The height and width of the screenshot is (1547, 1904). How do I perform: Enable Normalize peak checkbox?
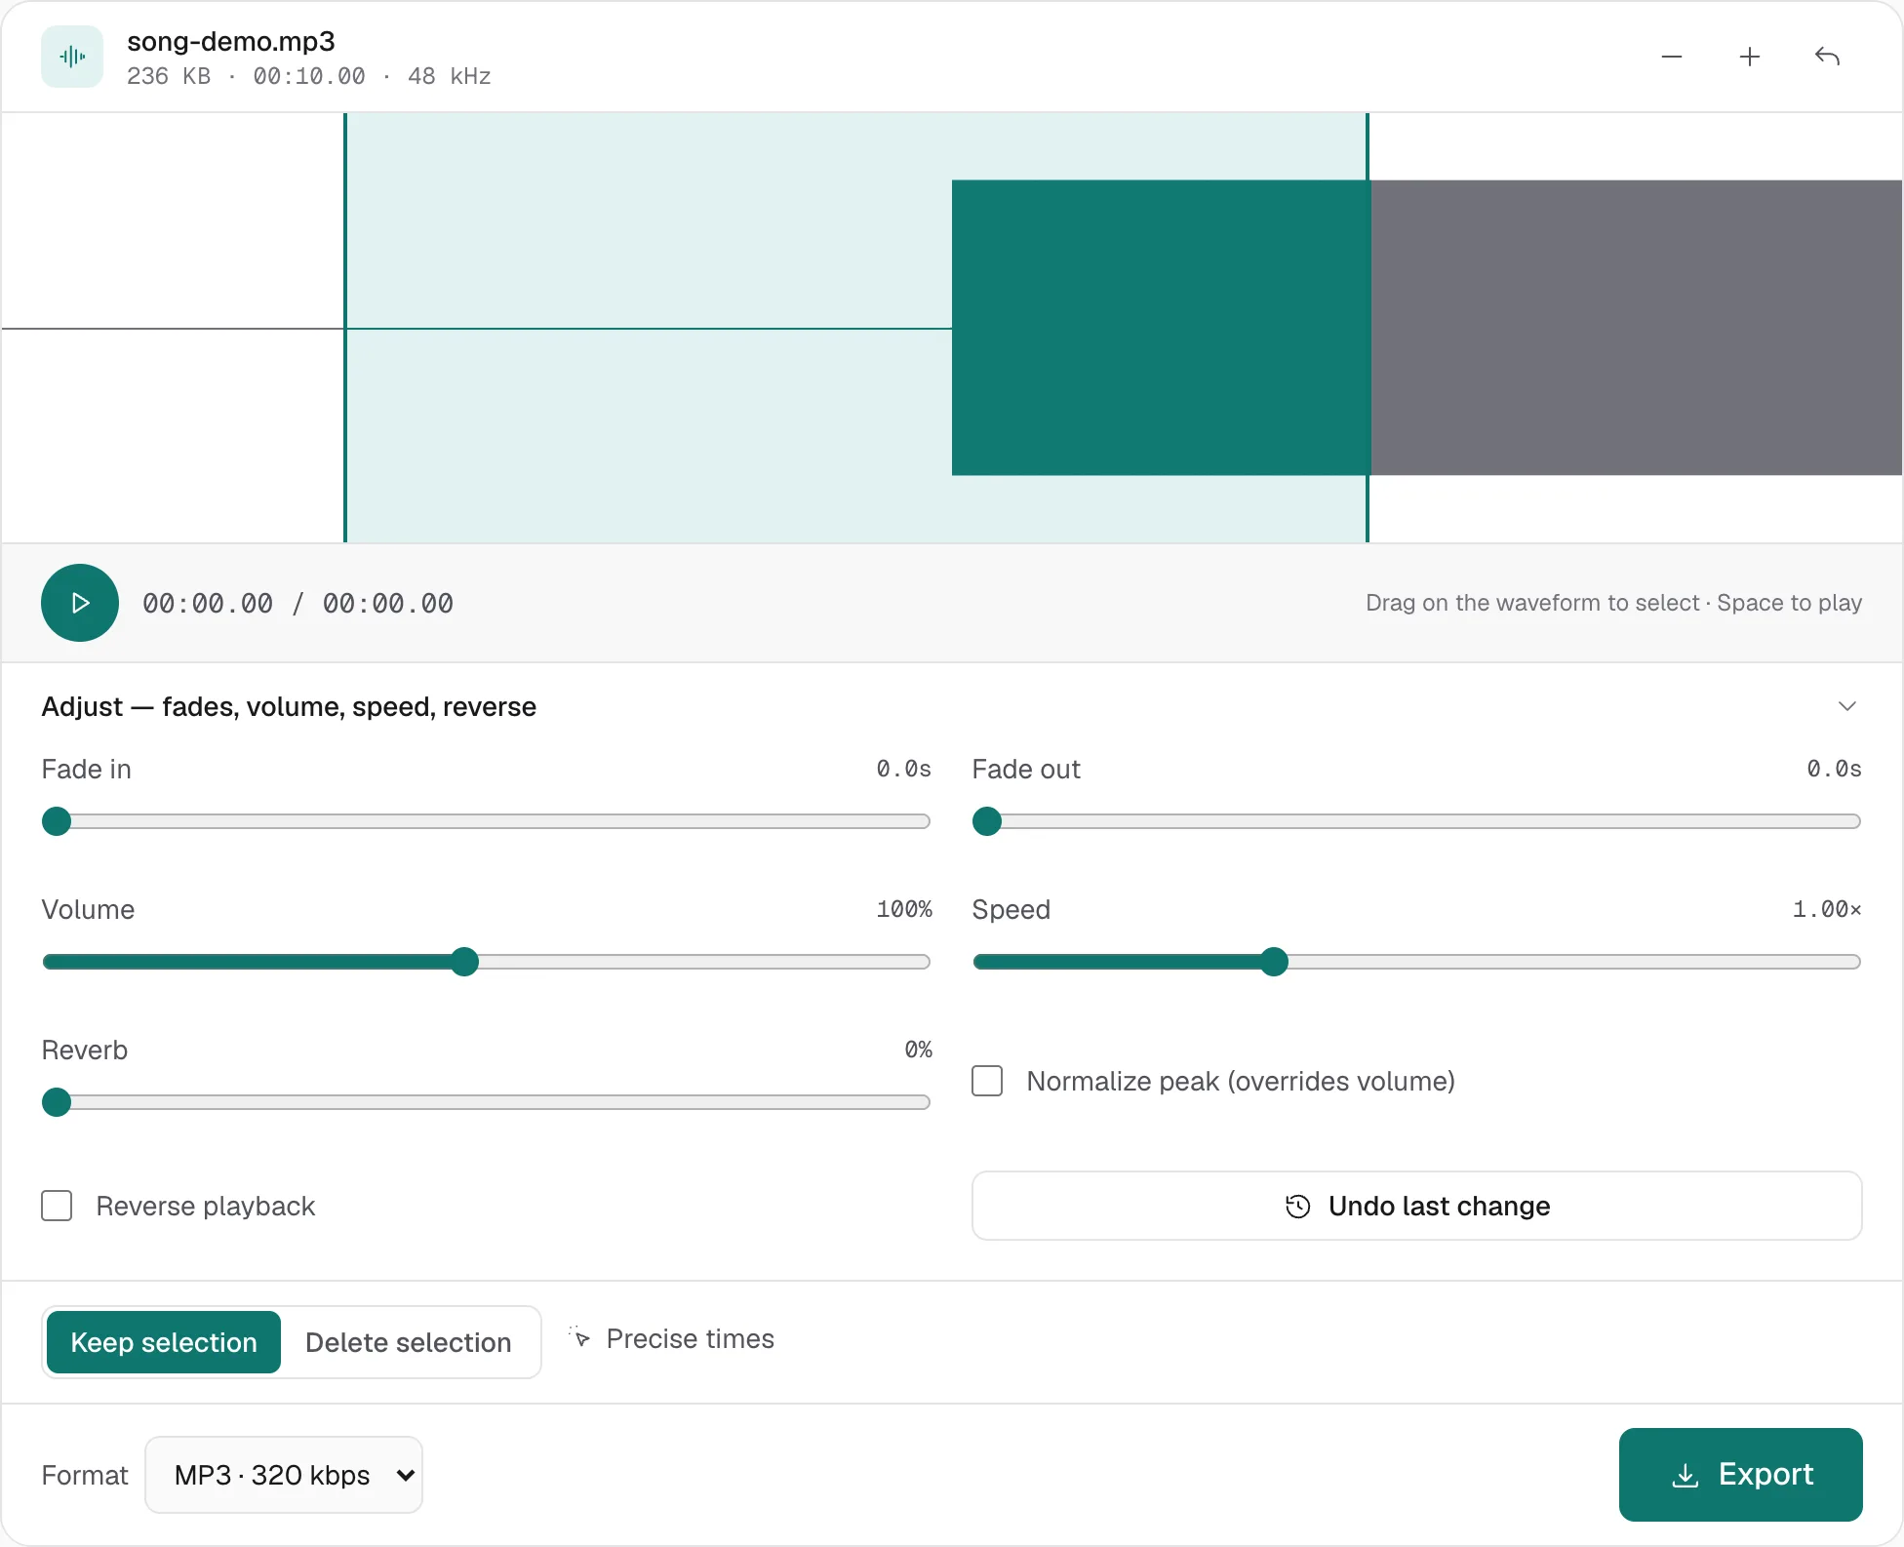point(987,1081)
